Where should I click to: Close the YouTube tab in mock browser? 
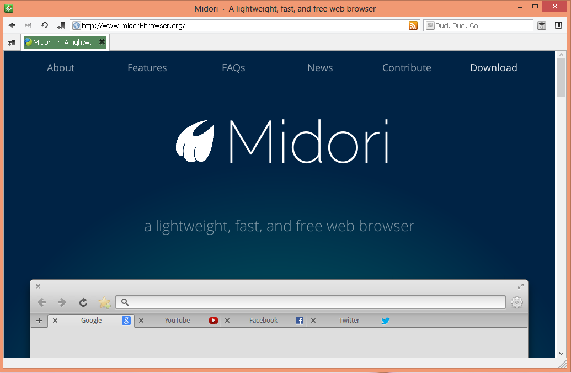tap(141, 321)
